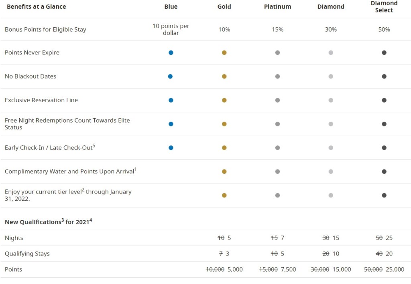
Task: Click Diamond dot in Early Check-In row
Action: click(331, 148)
